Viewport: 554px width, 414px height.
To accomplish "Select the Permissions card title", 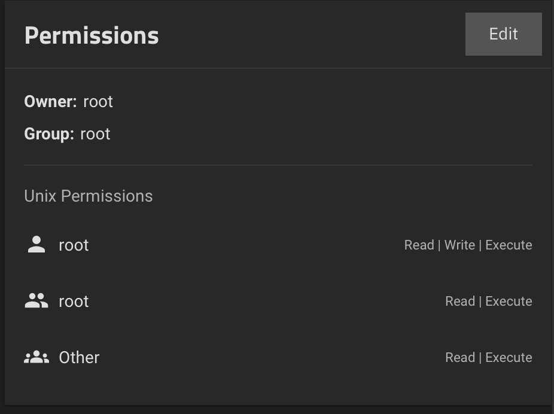I will pyautogui.click(x=92, y=36).
